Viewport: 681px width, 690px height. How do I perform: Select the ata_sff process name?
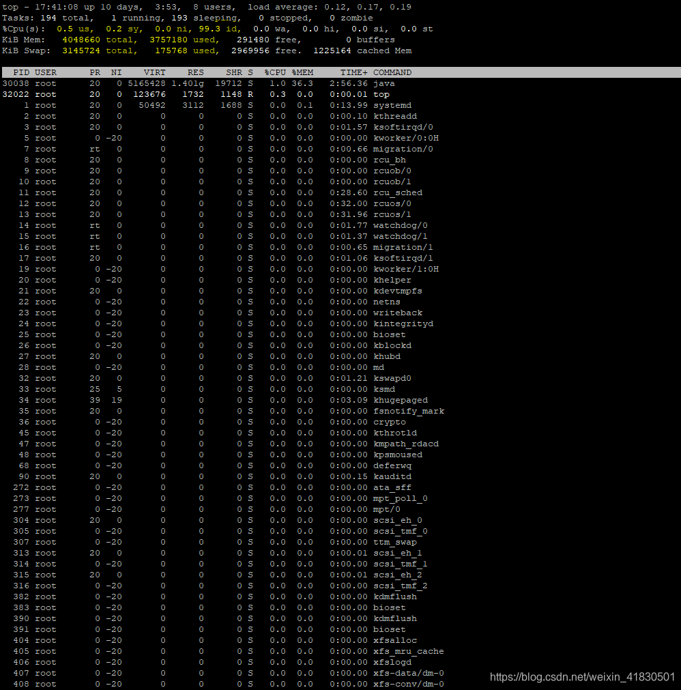click(x=392, y=487)
